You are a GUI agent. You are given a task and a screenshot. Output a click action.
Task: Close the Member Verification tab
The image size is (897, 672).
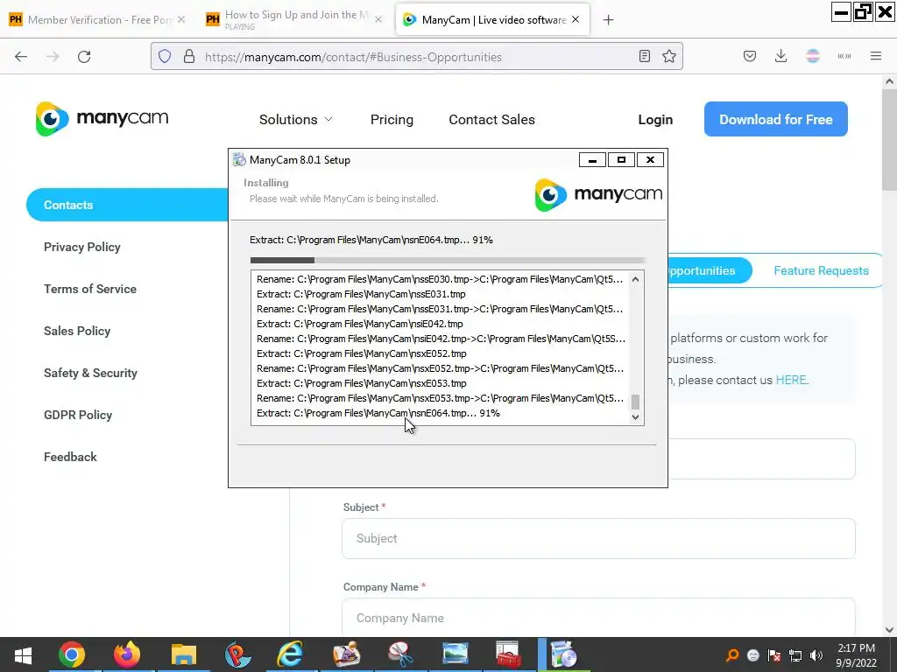(180, 19)
